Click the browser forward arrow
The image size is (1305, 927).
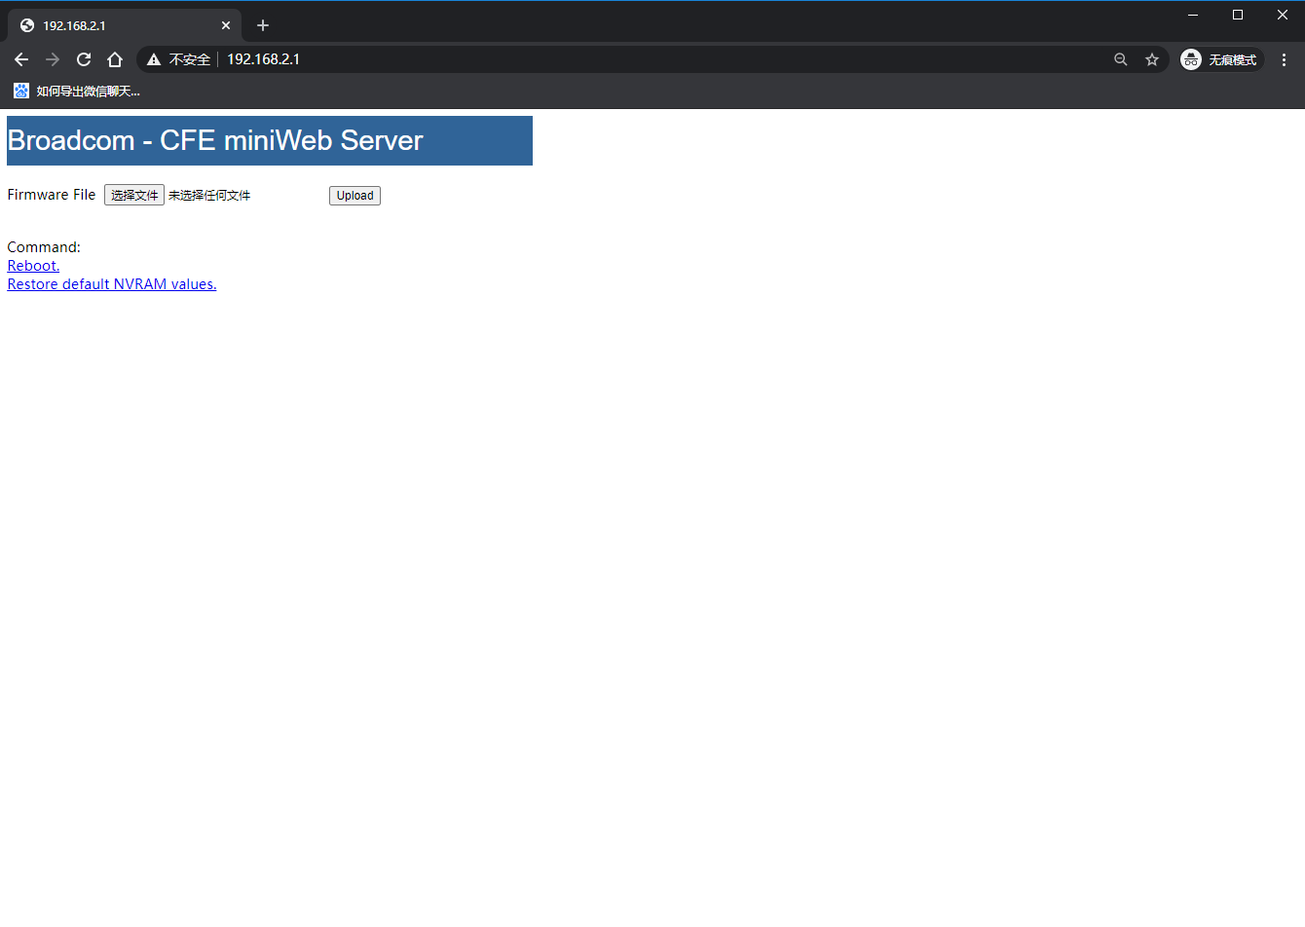[x=53, y=59]
